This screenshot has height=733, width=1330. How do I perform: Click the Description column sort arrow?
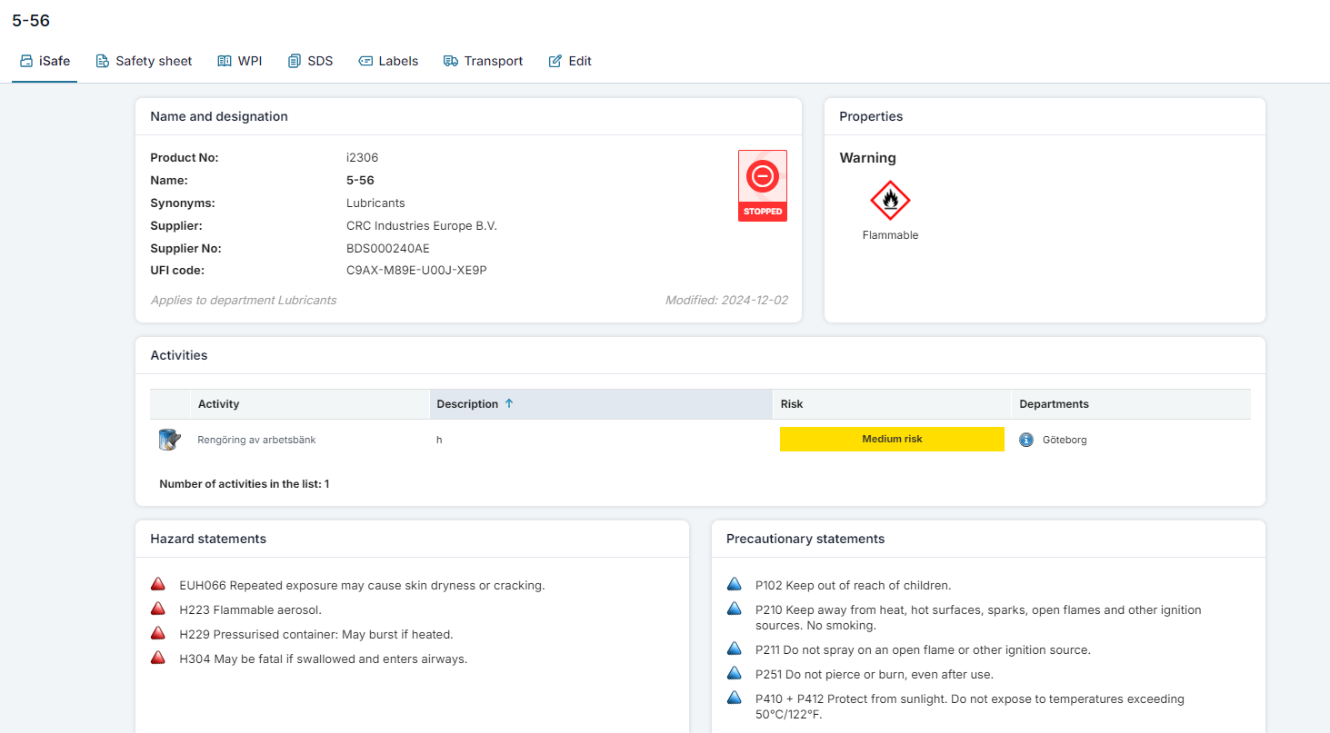point(509,403)
